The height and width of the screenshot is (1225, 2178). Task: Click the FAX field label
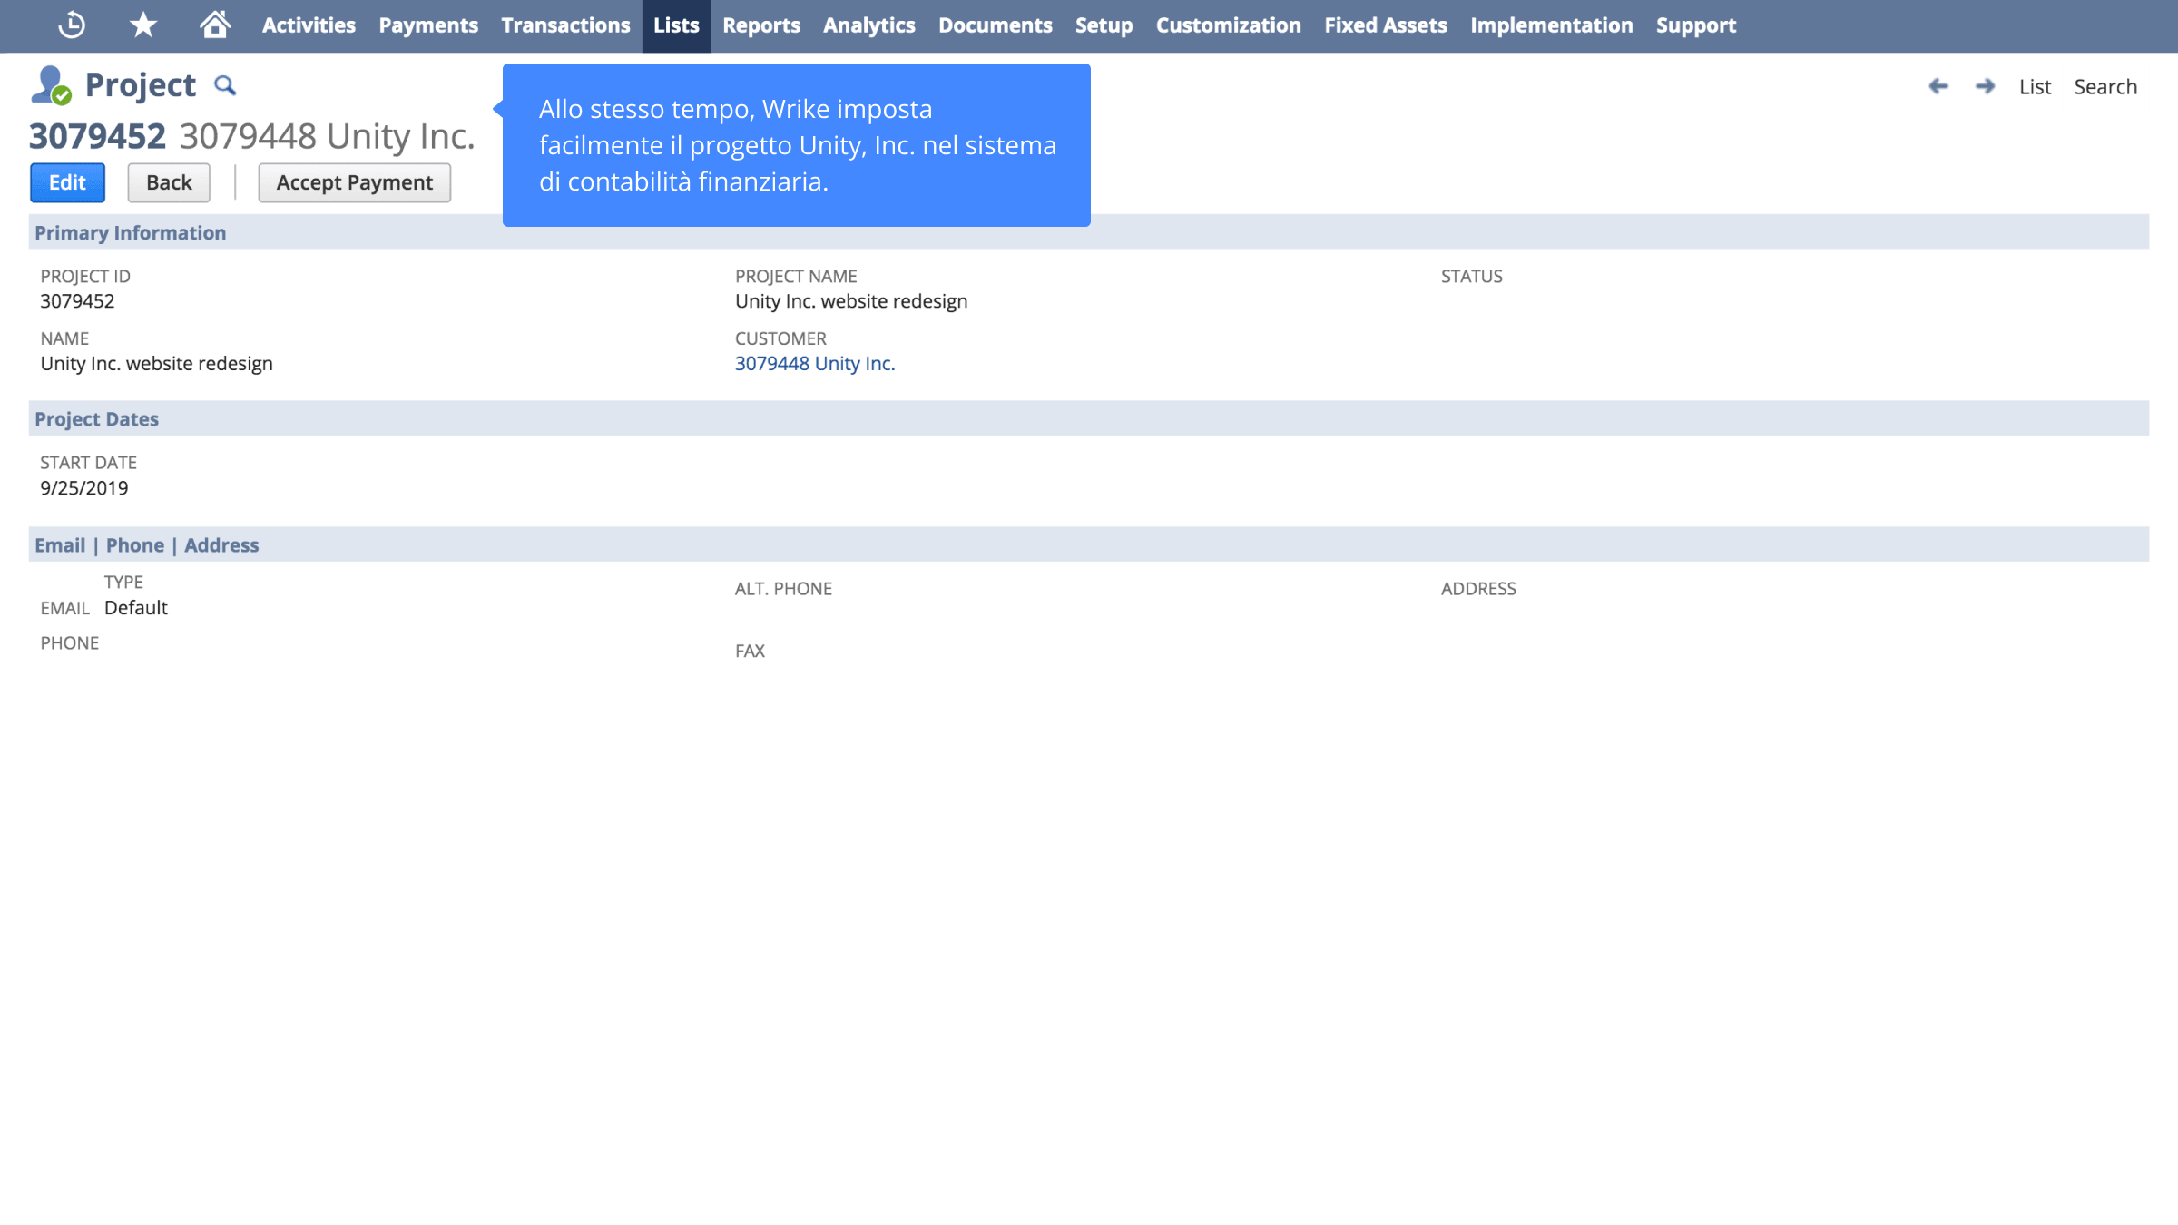pos(750,652)
